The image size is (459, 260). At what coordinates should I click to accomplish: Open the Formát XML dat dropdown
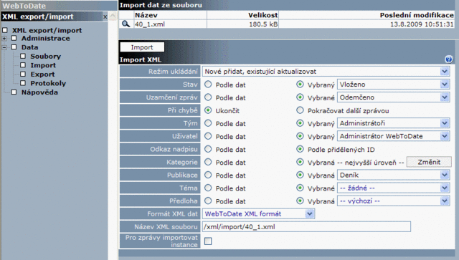[x=258, y=213]
